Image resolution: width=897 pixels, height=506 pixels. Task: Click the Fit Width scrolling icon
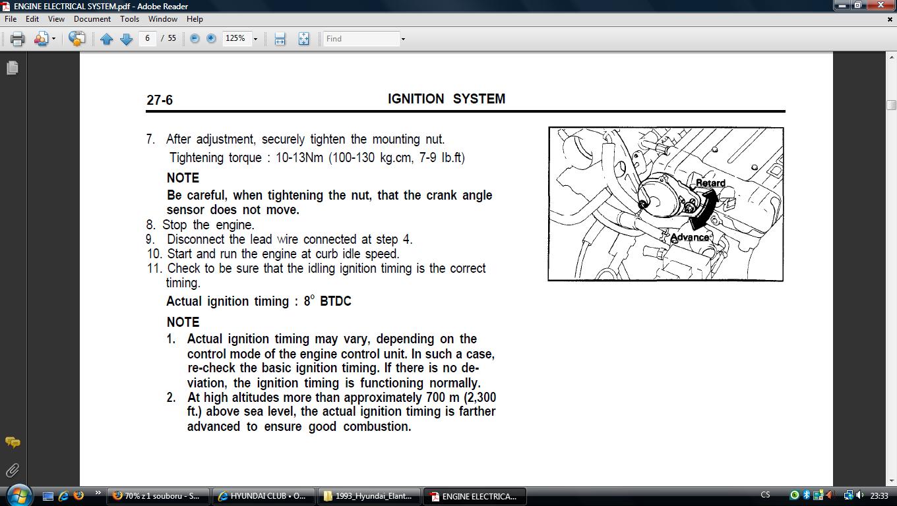pyautogui.click(x=280, y=39)
